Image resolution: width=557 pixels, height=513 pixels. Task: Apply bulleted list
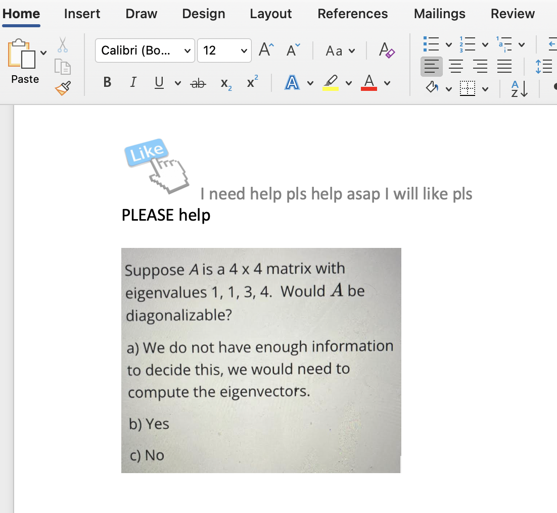pyautogui.click(x=431, y=44)
